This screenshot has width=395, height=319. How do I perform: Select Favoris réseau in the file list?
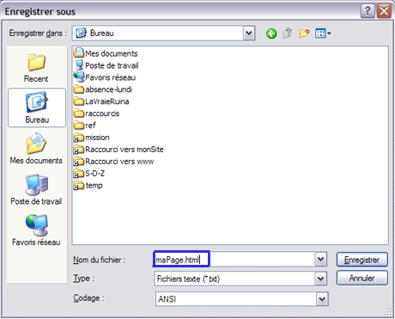[105, 77]
